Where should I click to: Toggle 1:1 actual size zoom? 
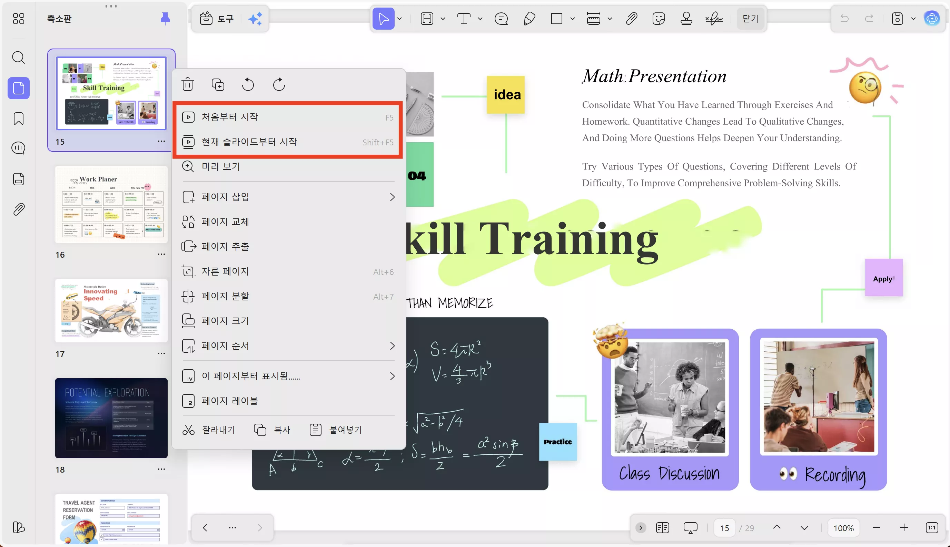point(932,527)
